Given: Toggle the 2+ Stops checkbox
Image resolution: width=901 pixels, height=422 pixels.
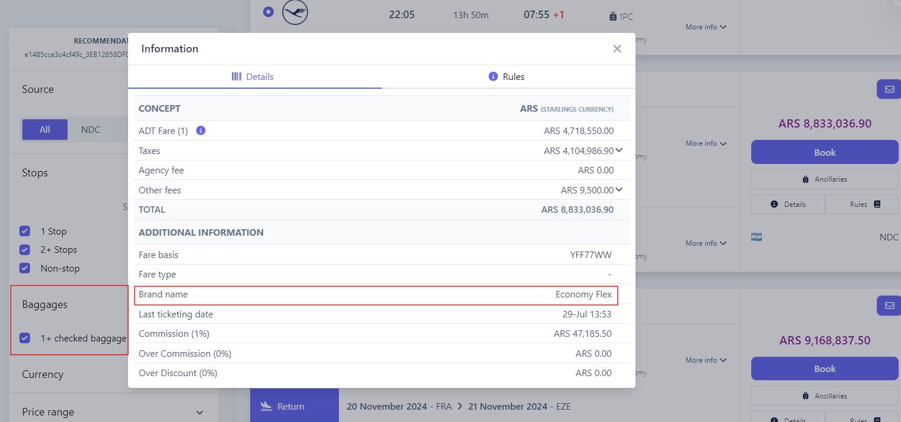Looking at the screenshot, I should click(x=25, y=250).
